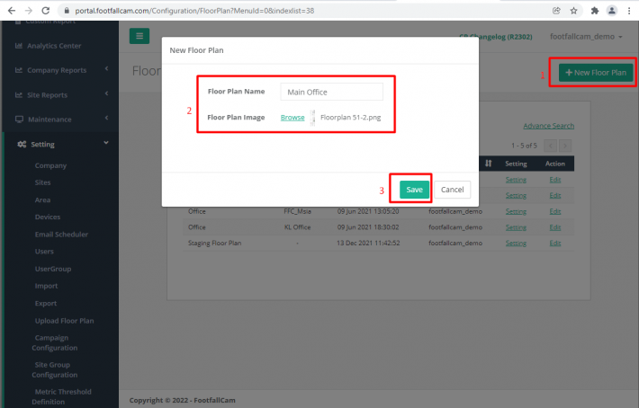The height and width of the screenshot is (408, 639).
Task: Click the browser share page icon
Action: tap(556, 11)
